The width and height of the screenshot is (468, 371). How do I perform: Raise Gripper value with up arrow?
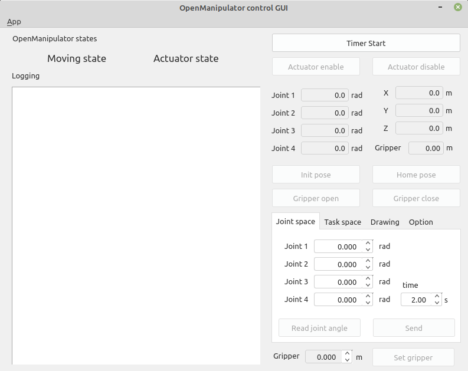coord(348,353)
